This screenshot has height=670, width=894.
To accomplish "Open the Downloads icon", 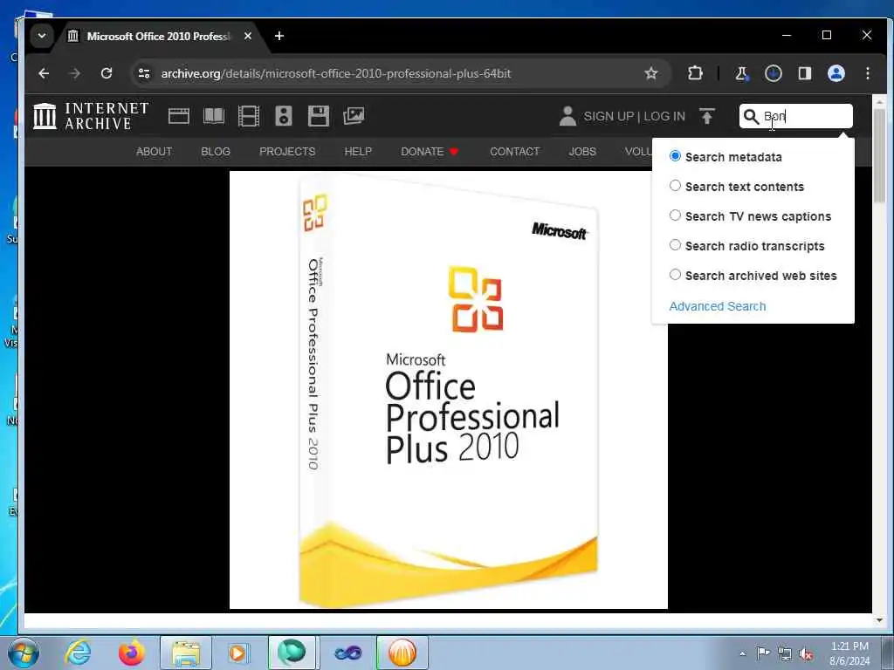I will 774,73.
